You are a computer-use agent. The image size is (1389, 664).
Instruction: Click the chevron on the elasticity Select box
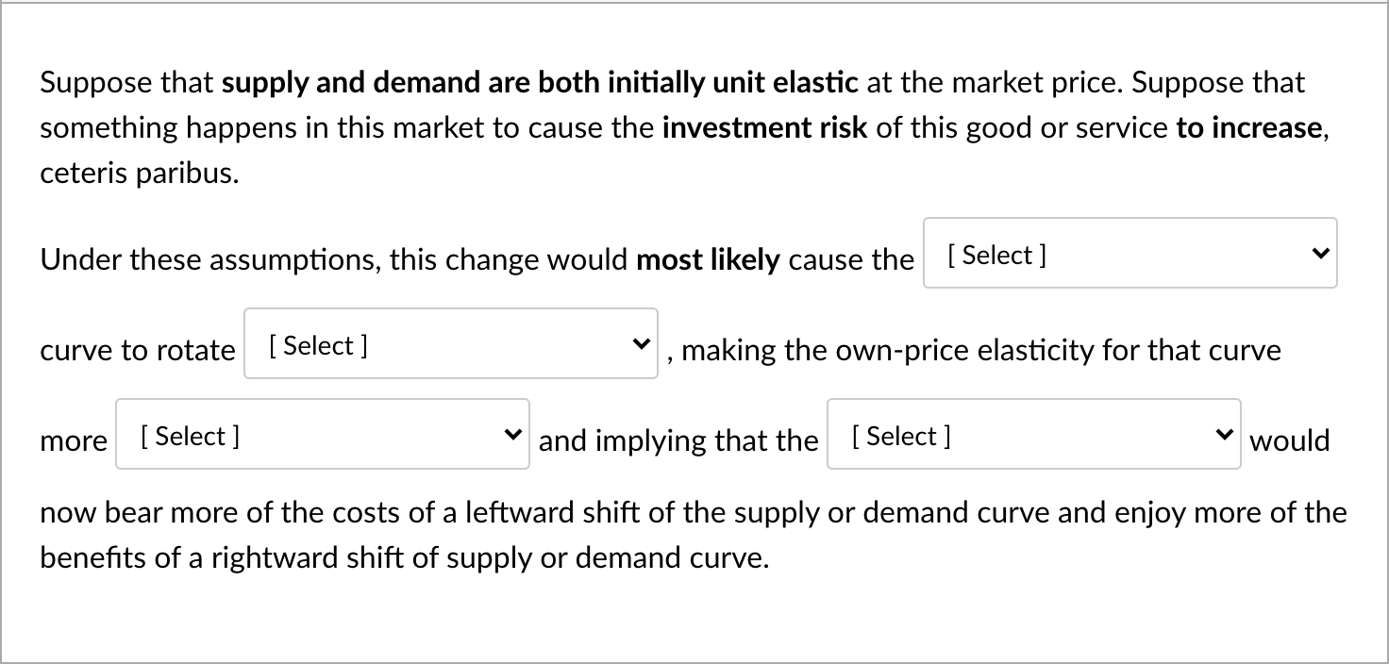tap(513, 434)
